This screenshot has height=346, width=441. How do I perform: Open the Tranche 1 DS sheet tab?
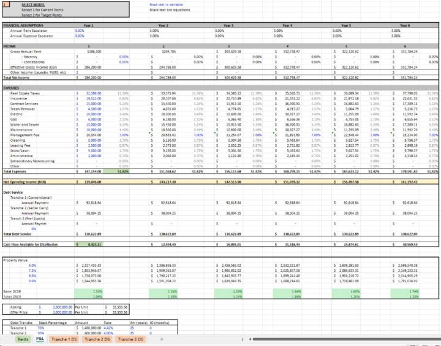point(64,339)
